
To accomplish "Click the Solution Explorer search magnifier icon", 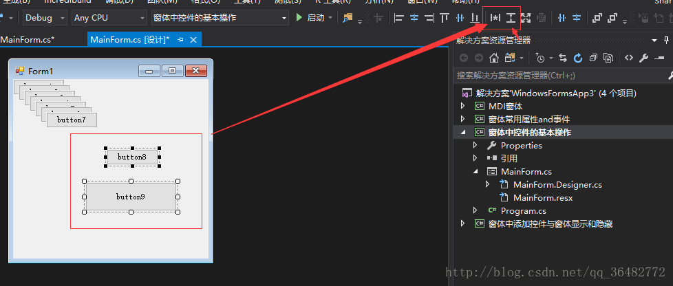I will [x=670, y=76].
